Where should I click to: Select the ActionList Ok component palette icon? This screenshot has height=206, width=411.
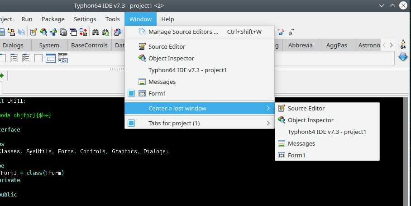coord(63,58)
